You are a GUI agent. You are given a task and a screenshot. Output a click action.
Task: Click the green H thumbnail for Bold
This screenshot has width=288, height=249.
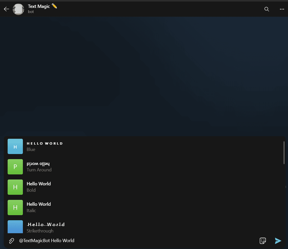15,187
